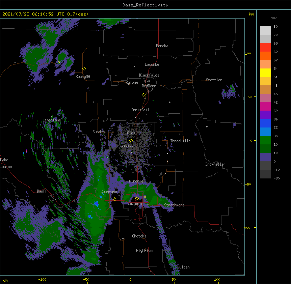Click the yellow station marker east of Cochrane
Screen dimensions: 291x284
[x=115, y=199]
